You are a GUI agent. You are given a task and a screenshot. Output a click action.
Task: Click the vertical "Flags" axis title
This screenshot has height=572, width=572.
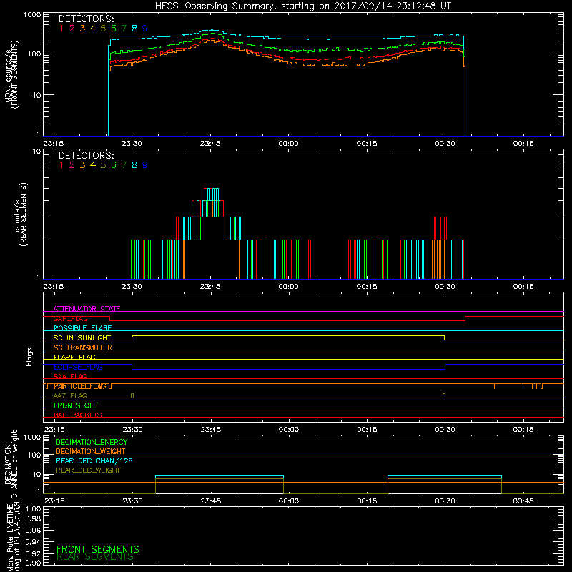29,357
